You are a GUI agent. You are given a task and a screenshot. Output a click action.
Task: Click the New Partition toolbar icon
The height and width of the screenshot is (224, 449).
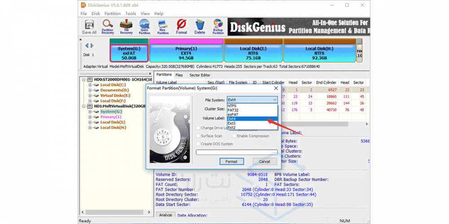[x=163, y=26]
